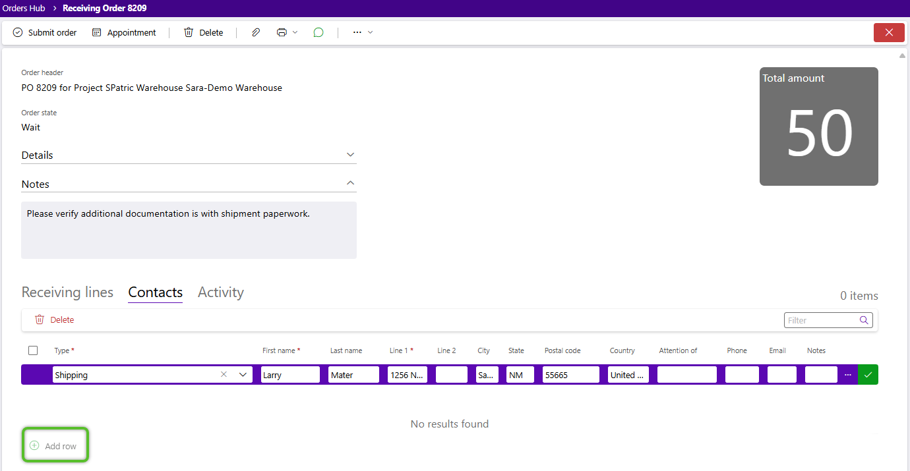Switch to the Receiving lines tab

[67, 292]
